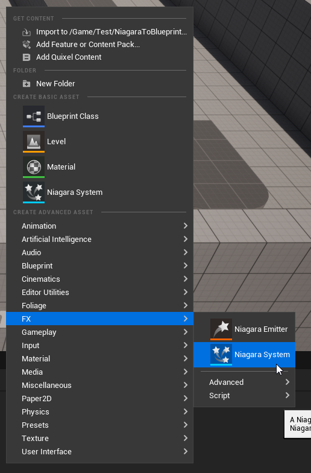
Task: Create a new Level asset
Action: coord(99,142)
